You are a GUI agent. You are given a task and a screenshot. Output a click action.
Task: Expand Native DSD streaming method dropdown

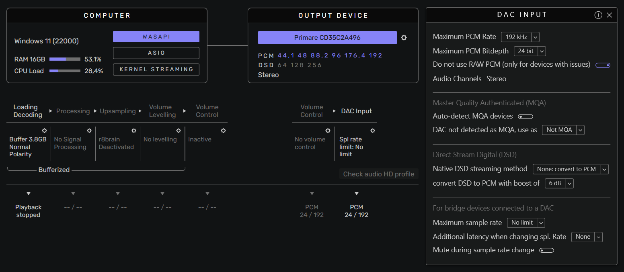tap(571, 169)
